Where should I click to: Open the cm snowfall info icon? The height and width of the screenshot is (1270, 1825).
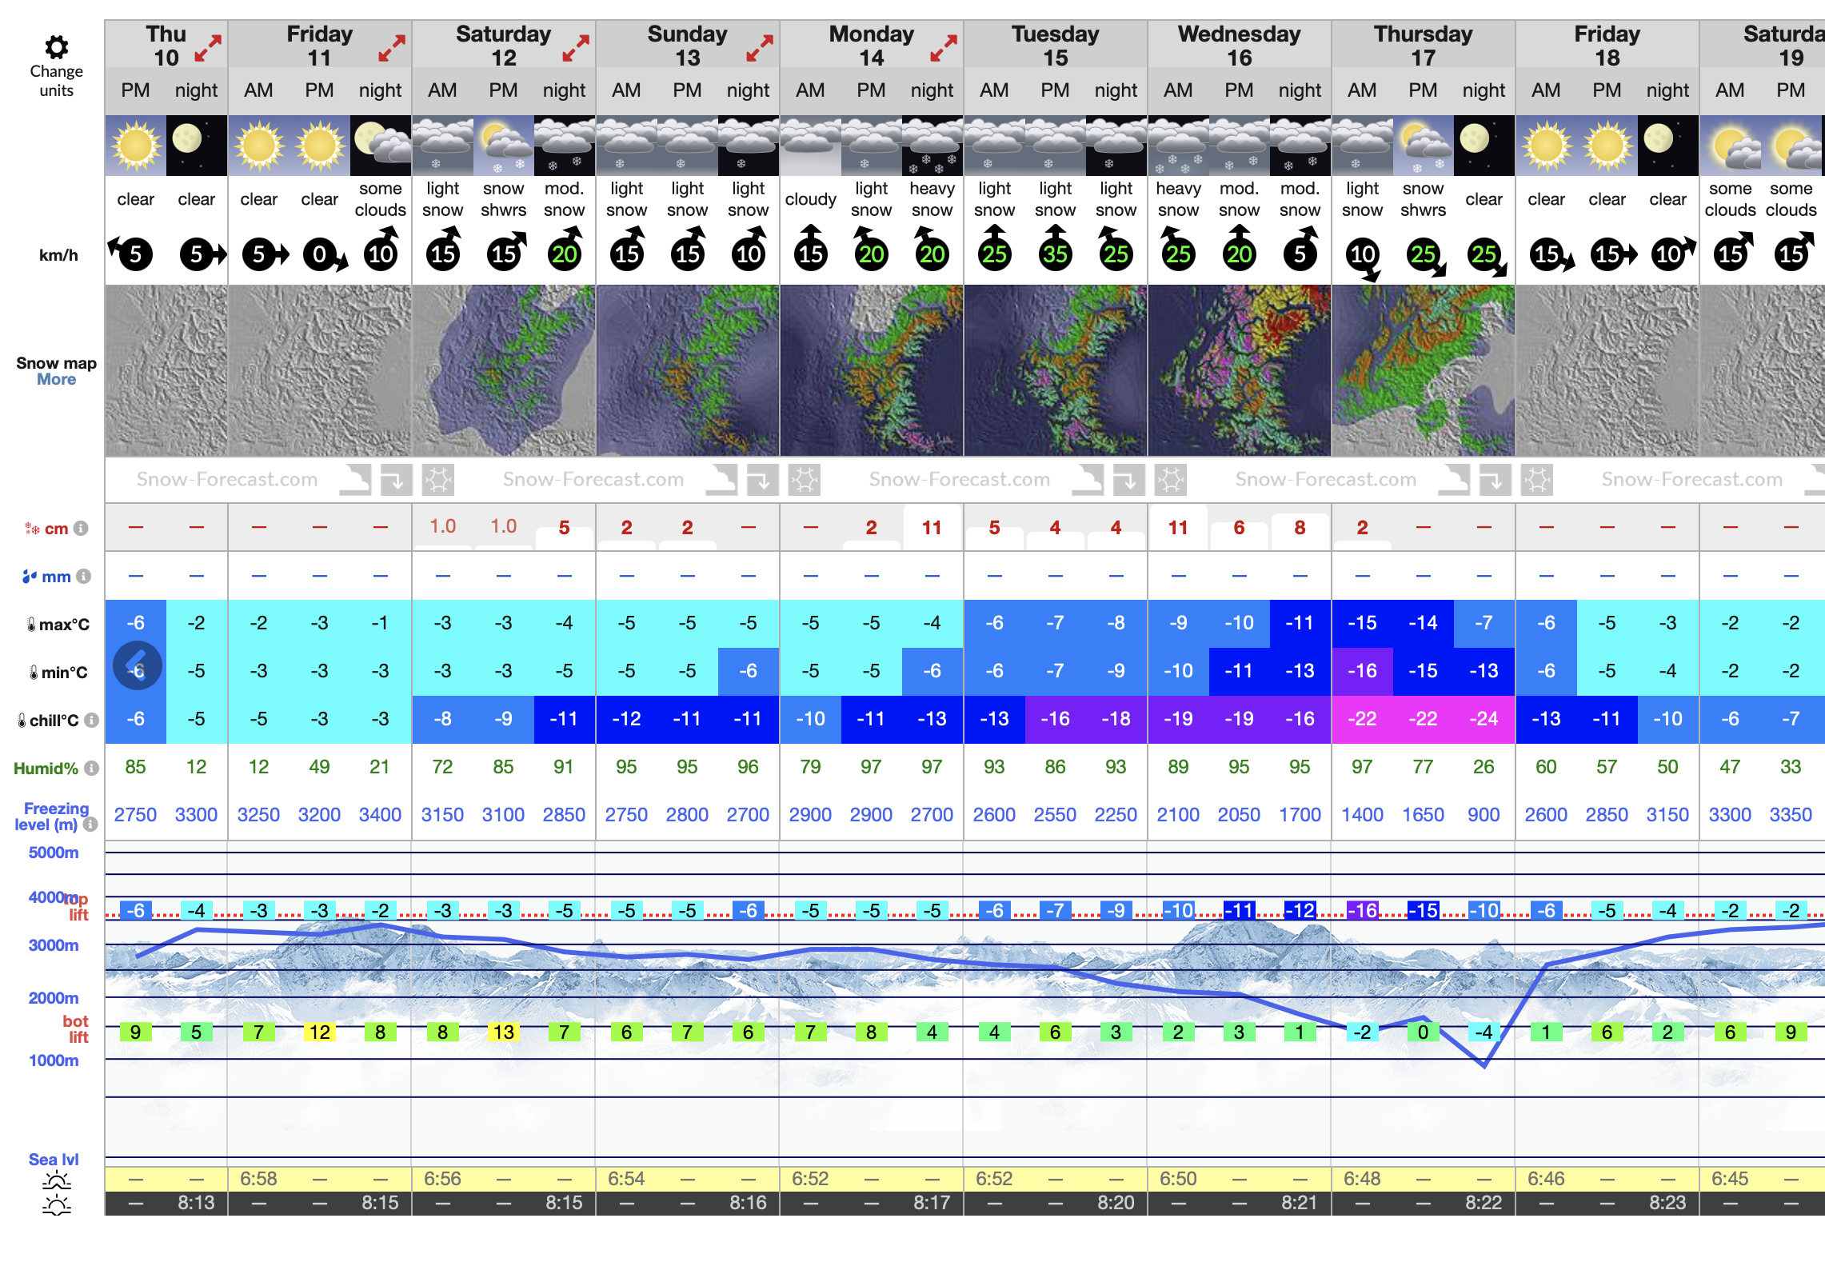pyautogui.click(x=81, y=529)
